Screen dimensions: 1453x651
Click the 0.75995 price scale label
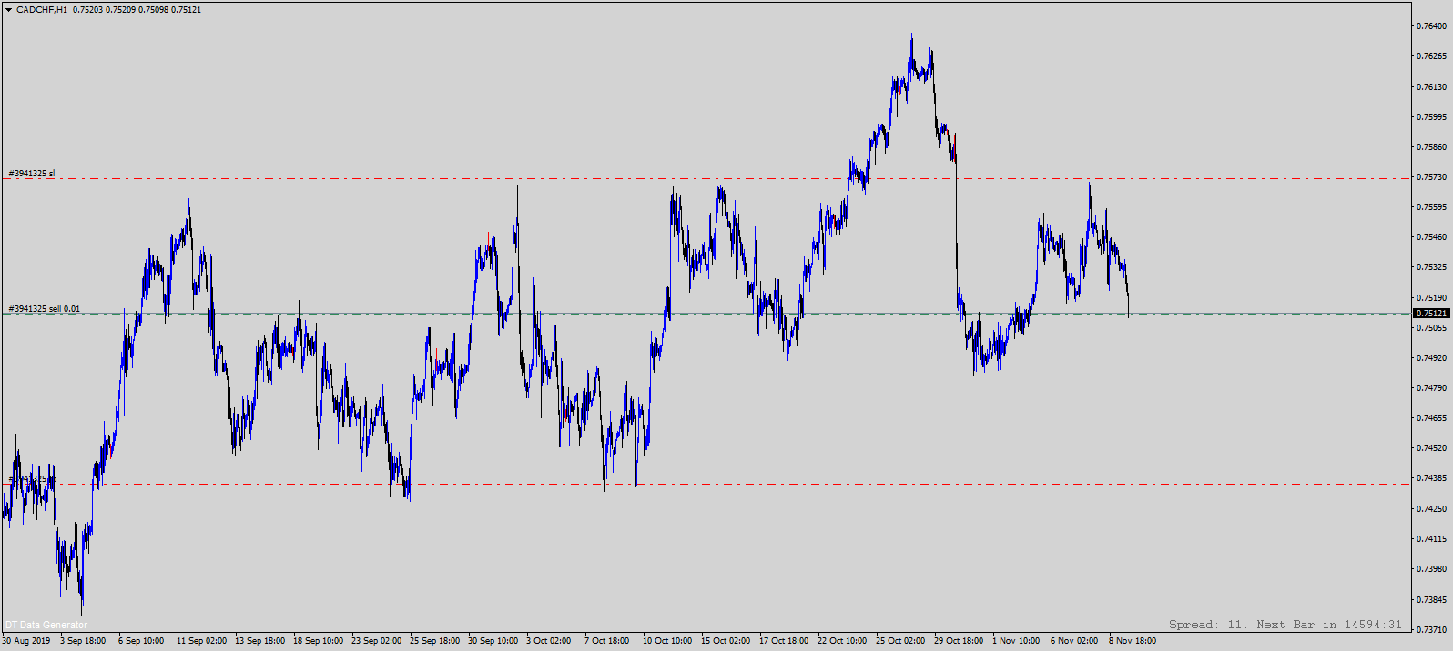1430,117
